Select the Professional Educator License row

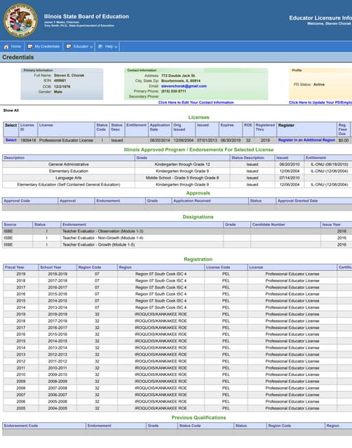coord(11,140)
